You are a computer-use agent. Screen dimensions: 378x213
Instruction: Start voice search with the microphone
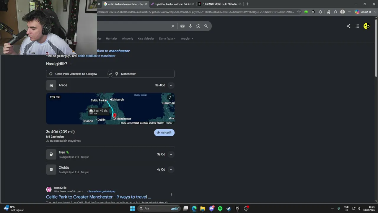pyautogui.click(x=190, y=26)
